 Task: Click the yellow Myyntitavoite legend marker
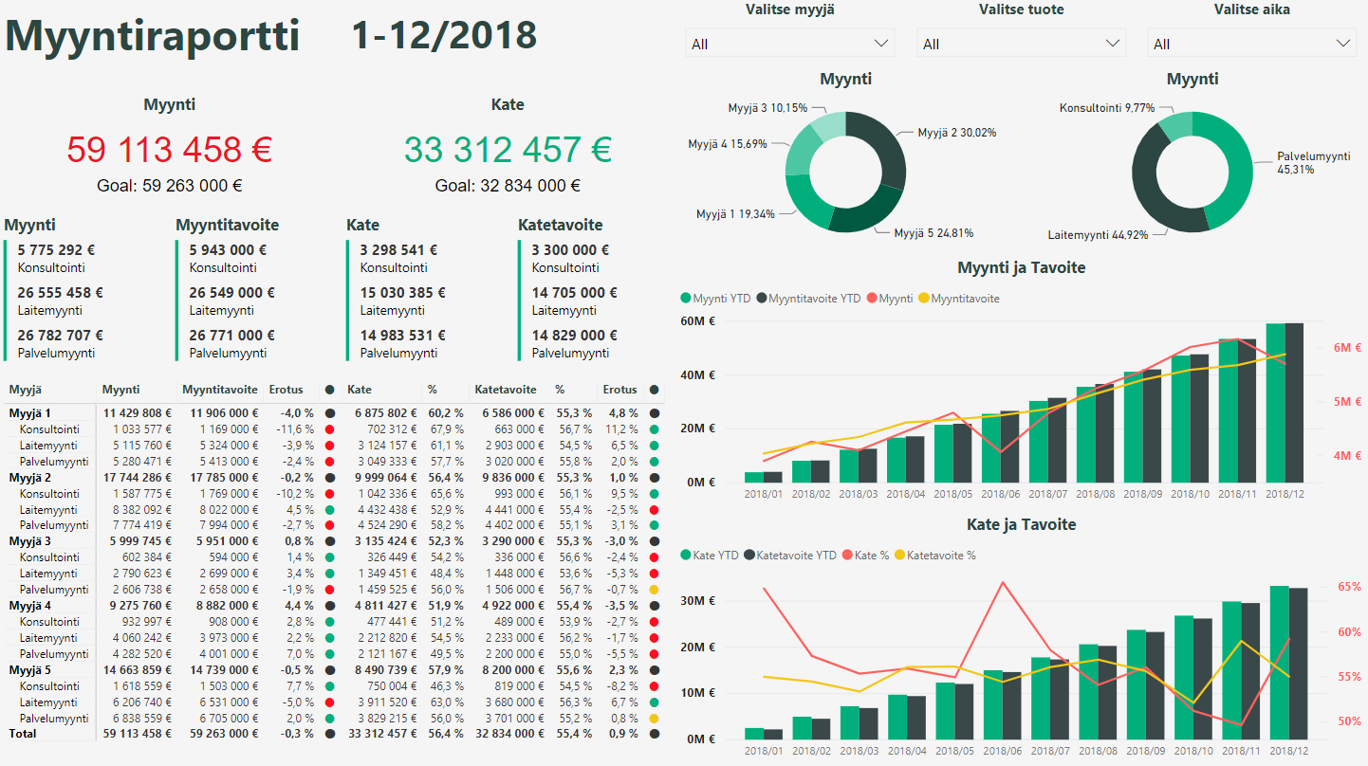(x=923, y=299)
